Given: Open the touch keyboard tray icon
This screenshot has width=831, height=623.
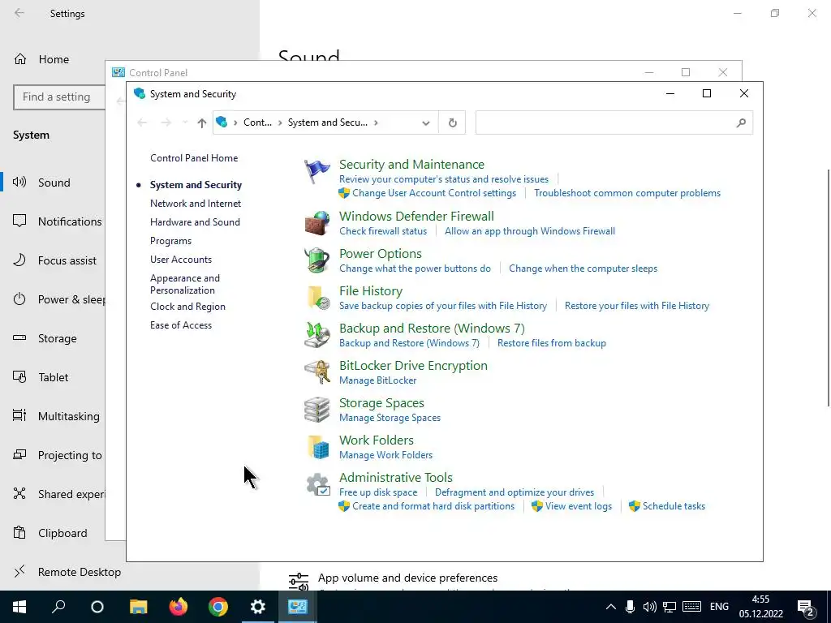Looking at the screenshot, I should tap(691, 607).
